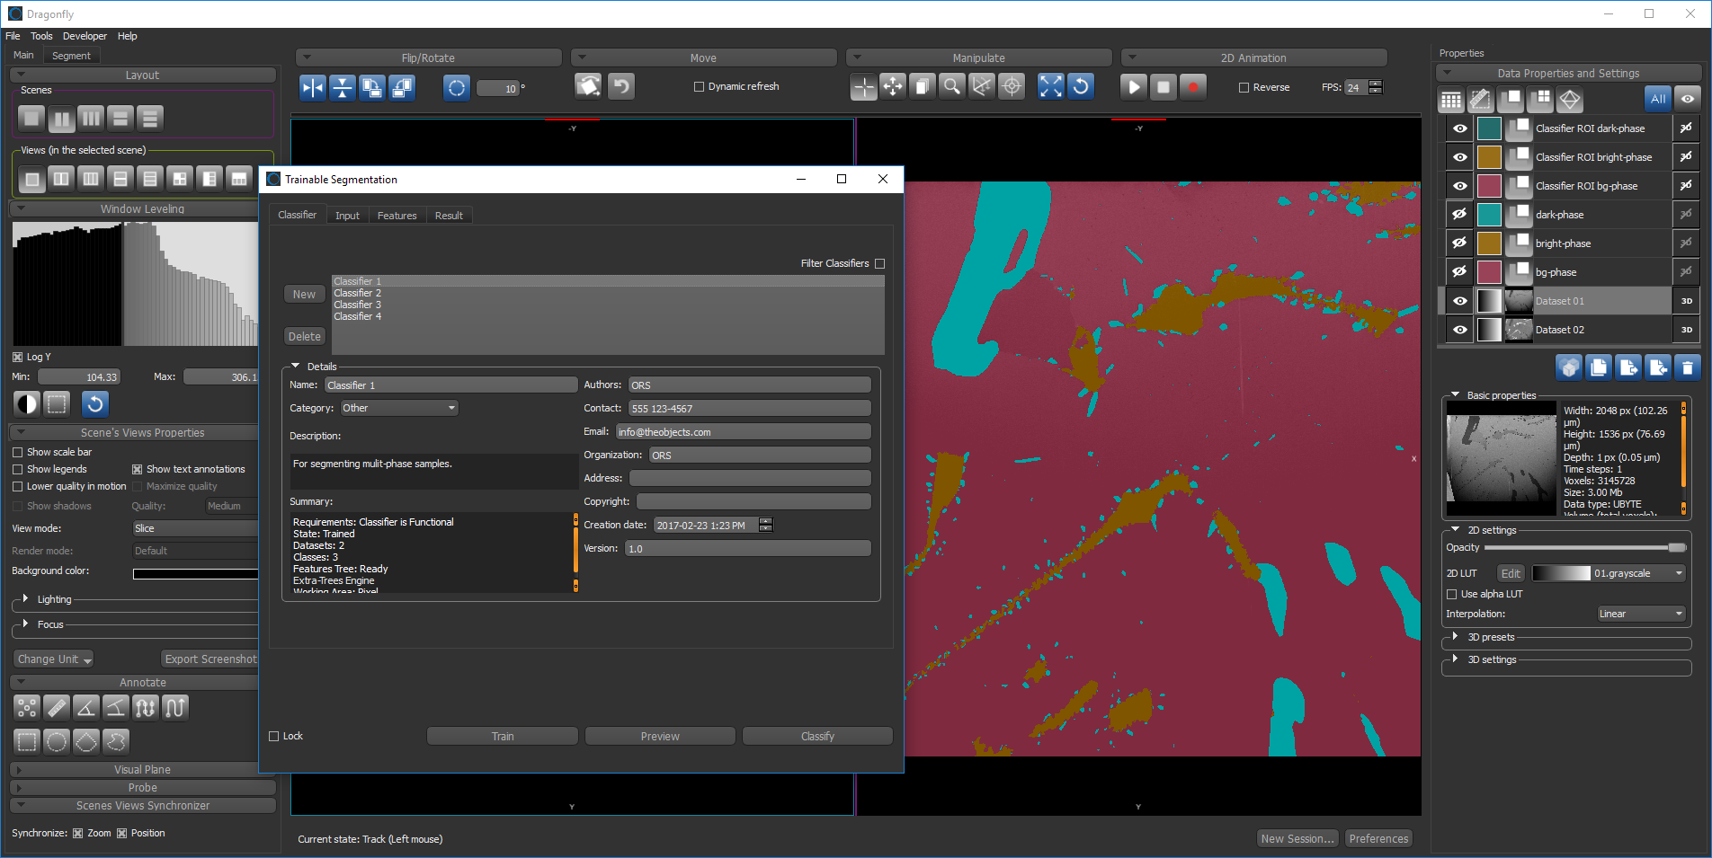Open the Developer menu
Image resolution: width=1712 pixels, height=858 pixels.
[x=85, y=36]
